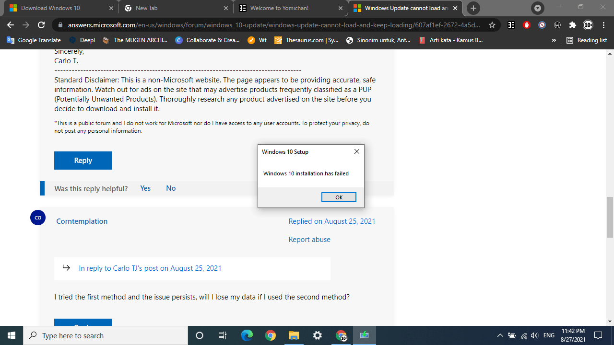Click Report abuse on Corntemplation's reply
Screen dimensions: 614x345
[309, 240]
